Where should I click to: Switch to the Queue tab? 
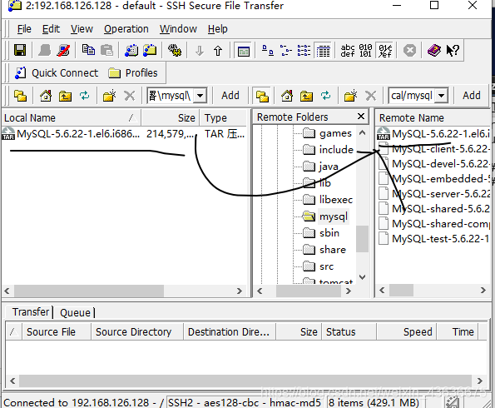(x=75, y=312)
